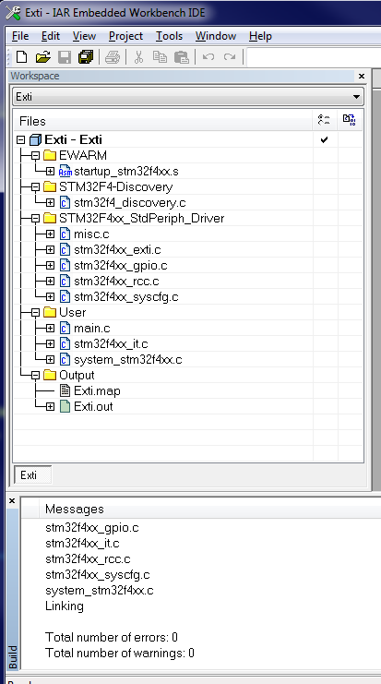
Task: Click stm32f4xx_it.c in Messages list
Action: [82, 543]
